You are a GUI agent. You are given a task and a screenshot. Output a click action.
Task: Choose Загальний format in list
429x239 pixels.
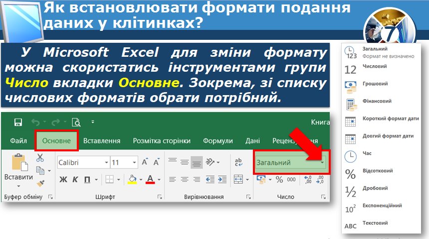coord(381,52)
